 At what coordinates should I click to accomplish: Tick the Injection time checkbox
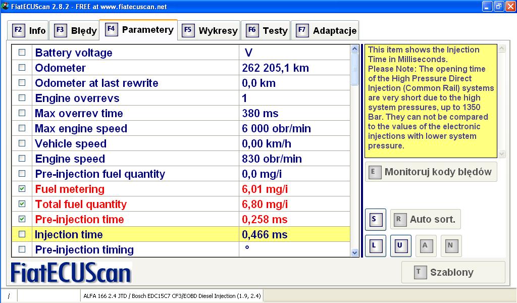[x=22, y=234]
